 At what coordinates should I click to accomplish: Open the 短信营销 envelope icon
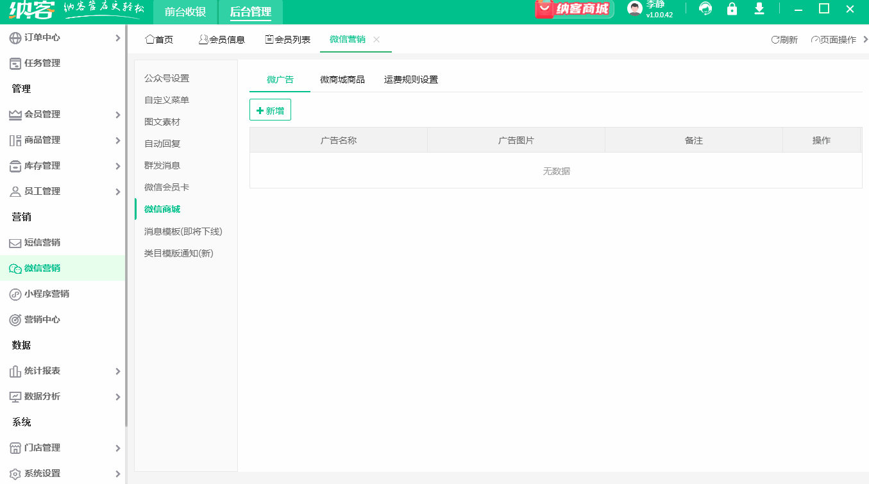pos(14,242)
